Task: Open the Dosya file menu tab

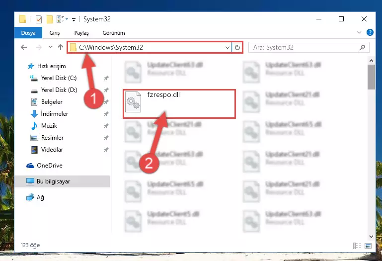Action: tap(28, 33)
